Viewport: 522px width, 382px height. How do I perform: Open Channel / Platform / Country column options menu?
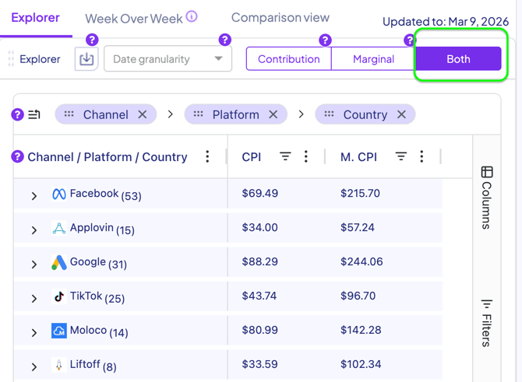pos(207,156)
